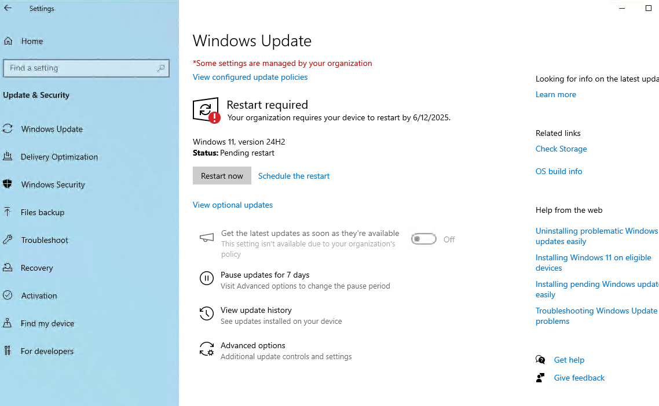Click the Home house icon
The height and width of the screenshot is (406, 659).
coord(8,40)
